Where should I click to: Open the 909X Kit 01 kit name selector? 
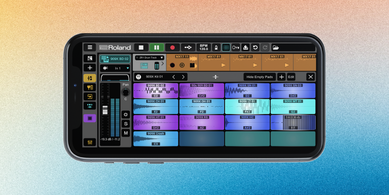[154, 77]
